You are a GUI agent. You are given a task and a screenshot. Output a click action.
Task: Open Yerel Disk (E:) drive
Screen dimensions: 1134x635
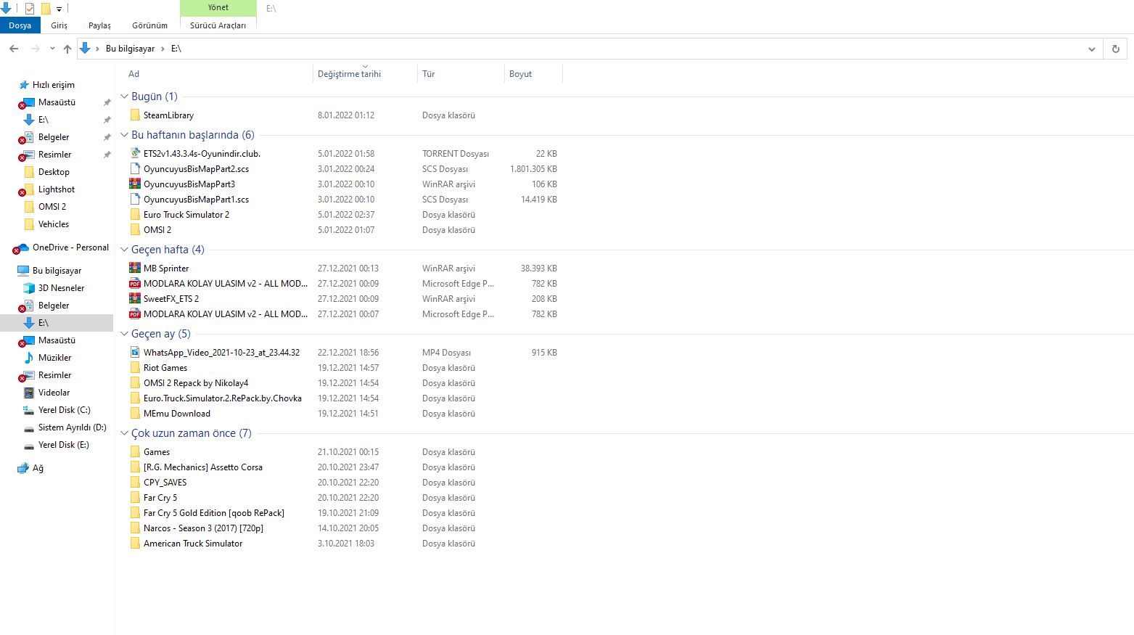coord(63,445)
